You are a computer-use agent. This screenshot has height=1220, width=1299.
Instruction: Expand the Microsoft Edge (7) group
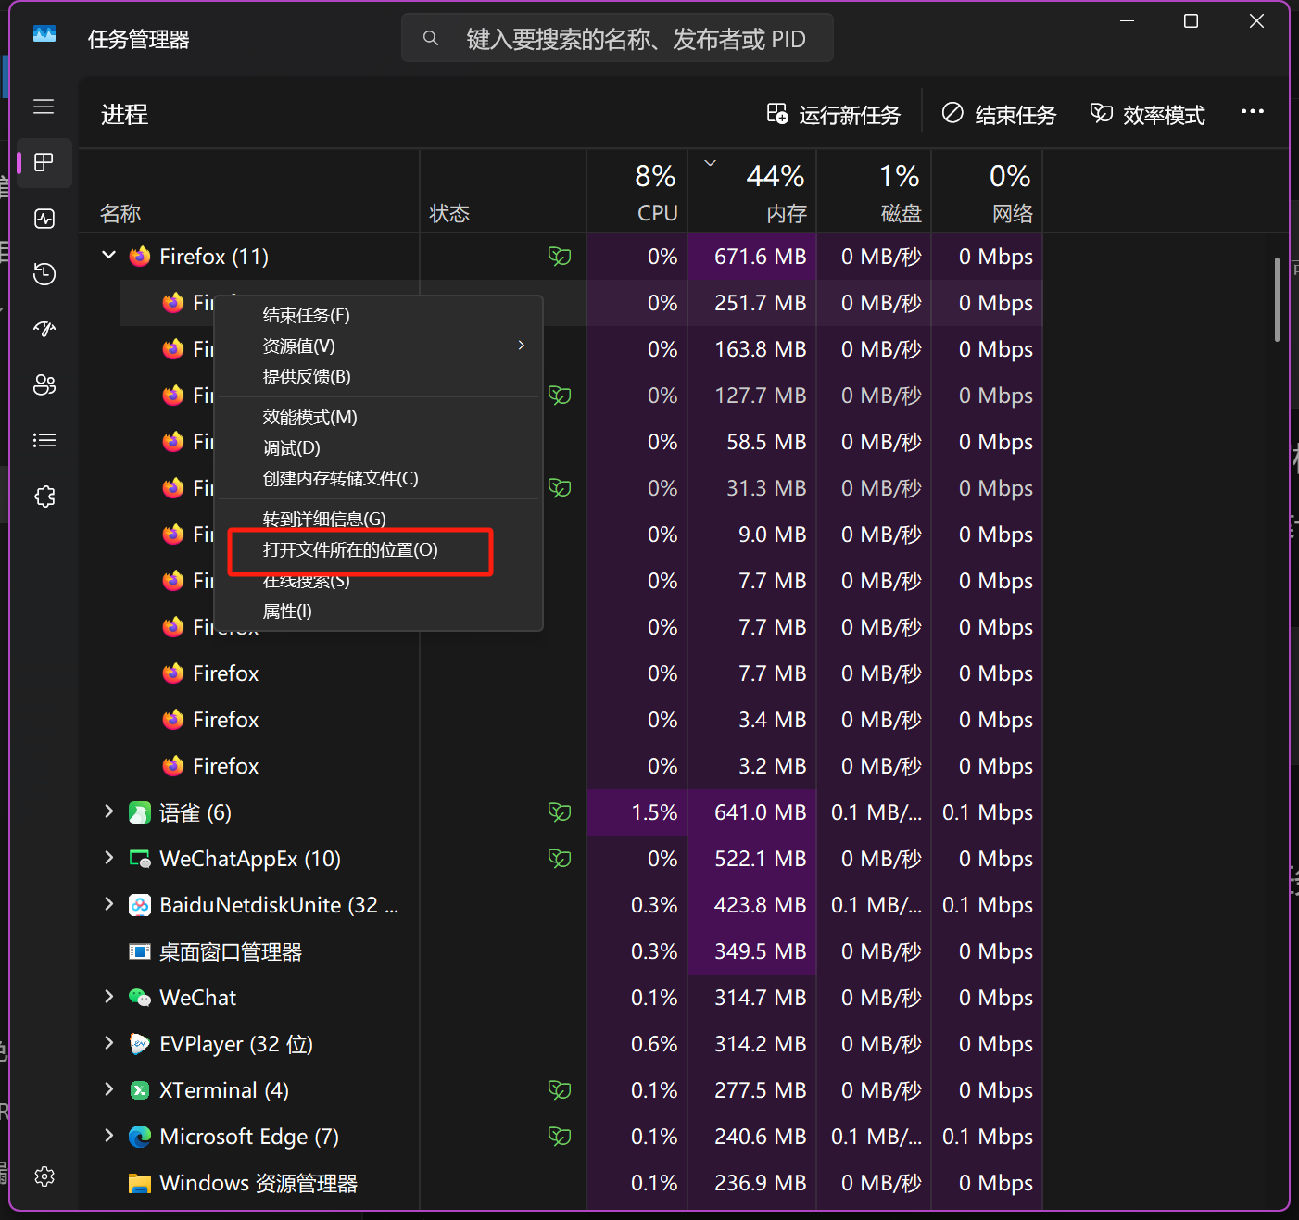point(109,1136)
